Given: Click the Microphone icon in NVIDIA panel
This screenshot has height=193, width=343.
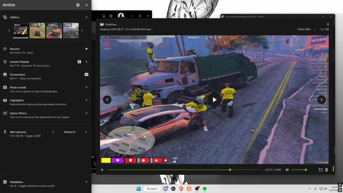Looking at the screenshot, I should pyautogui.click(x=5, y=132).
